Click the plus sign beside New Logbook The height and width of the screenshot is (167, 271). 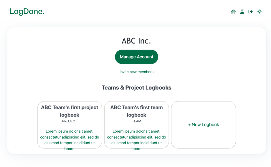tap(189, 125)
